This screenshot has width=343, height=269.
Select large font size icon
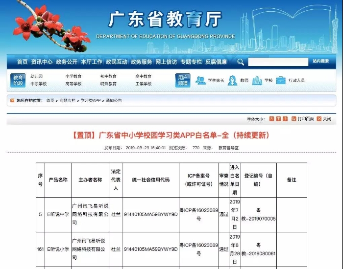pos(271,119)
